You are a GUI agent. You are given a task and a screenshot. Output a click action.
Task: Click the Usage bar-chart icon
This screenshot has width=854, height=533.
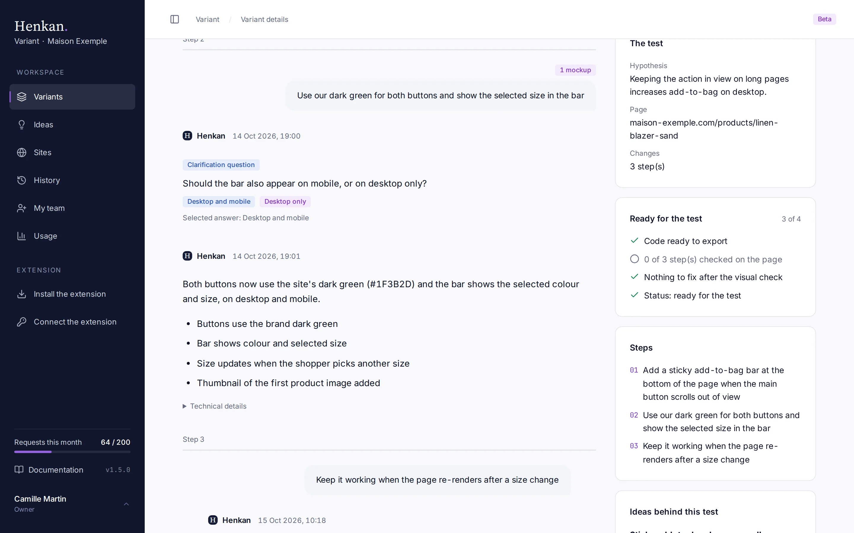coord(22,236)
